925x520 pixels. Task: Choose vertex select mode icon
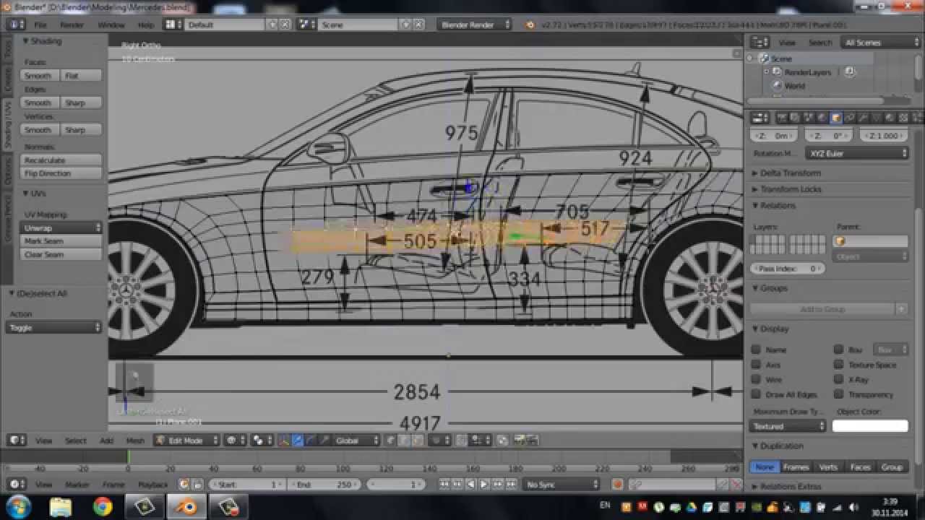(392, 440)
